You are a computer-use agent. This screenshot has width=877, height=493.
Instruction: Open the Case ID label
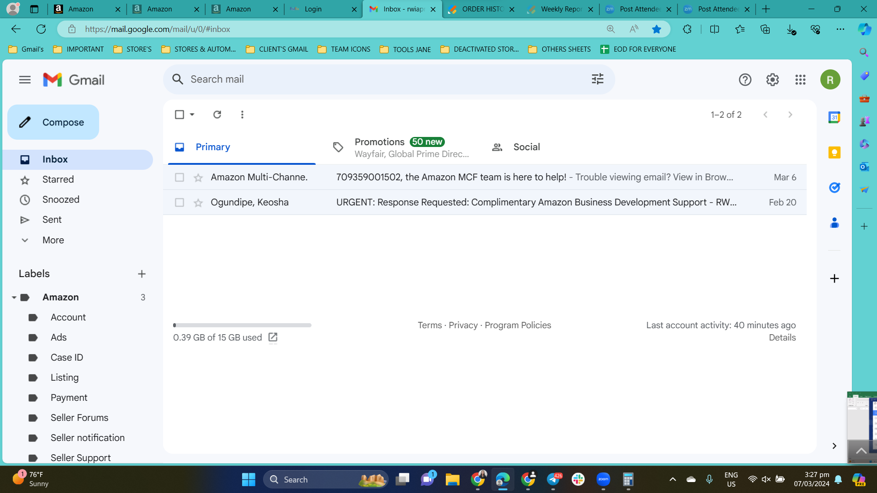coord(67,357)
